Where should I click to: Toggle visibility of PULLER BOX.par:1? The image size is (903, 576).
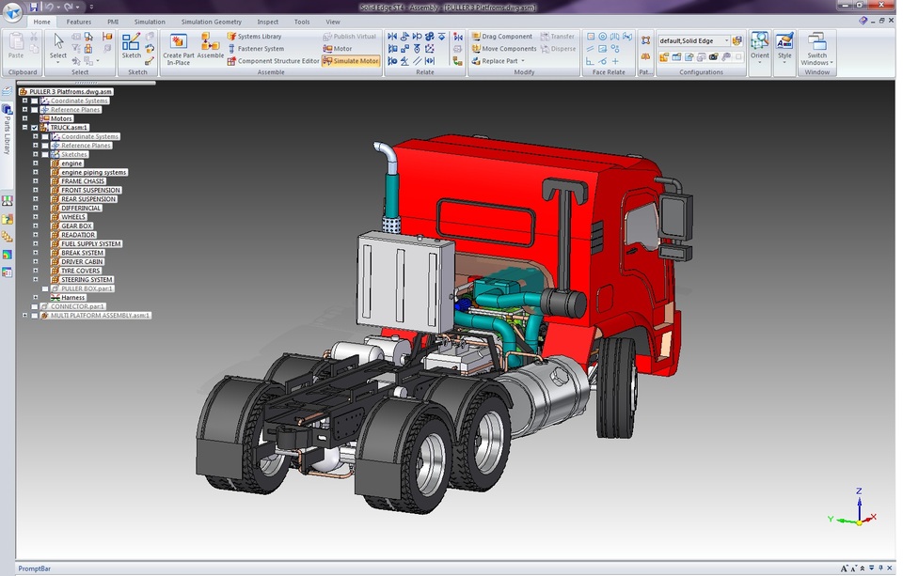click(45, 288)
